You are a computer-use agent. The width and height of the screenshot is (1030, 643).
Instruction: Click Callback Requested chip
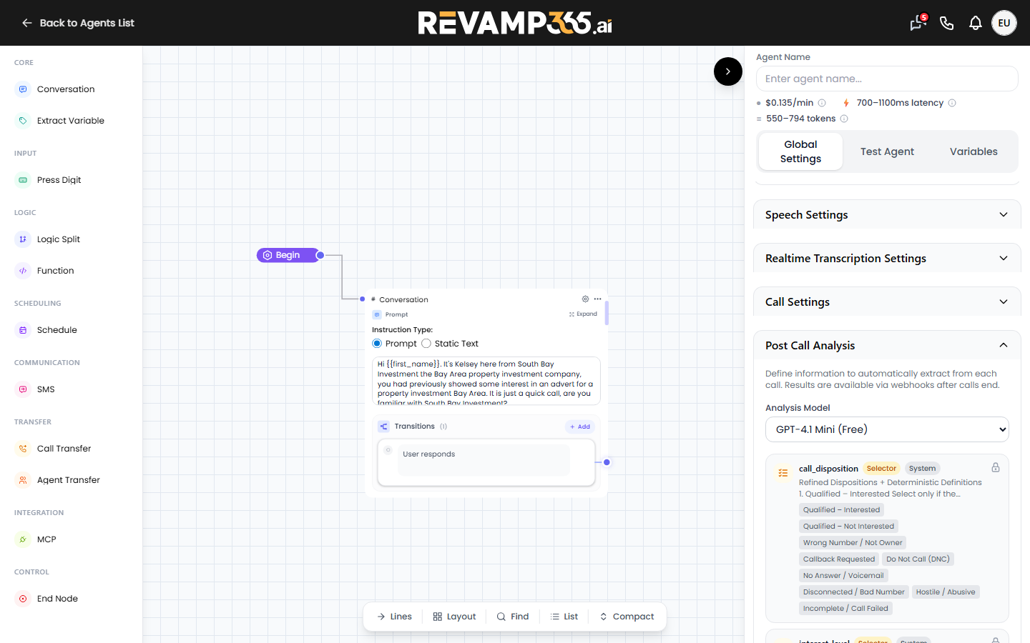click(839, 559)
